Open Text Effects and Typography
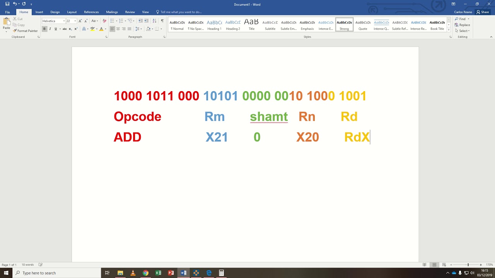The image size is (495, 278). (x=84, y=29)
